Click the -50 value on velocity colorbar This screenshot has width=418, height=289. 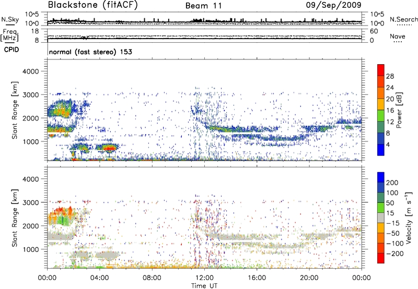[393, 233]
